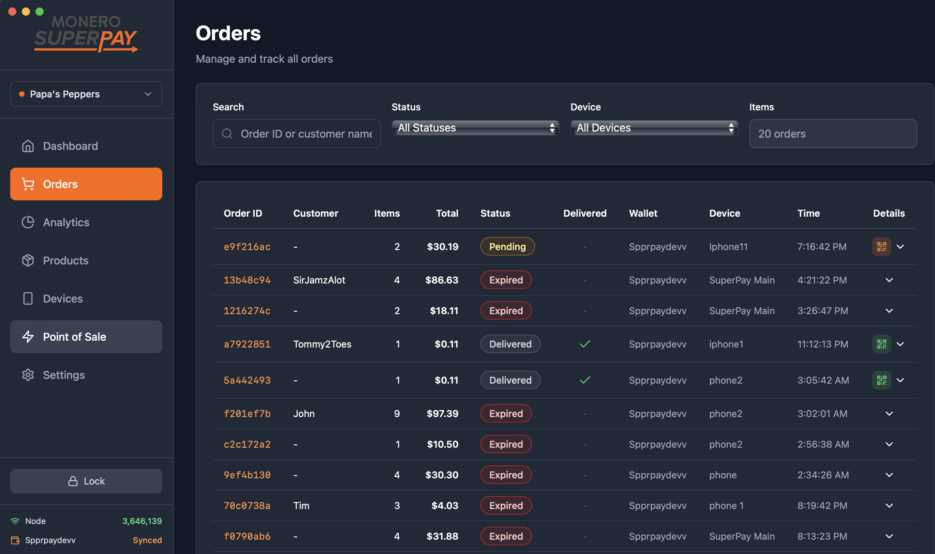Open Analytics via the pie chart icon

pyautogui.click(x=28, y=222)
